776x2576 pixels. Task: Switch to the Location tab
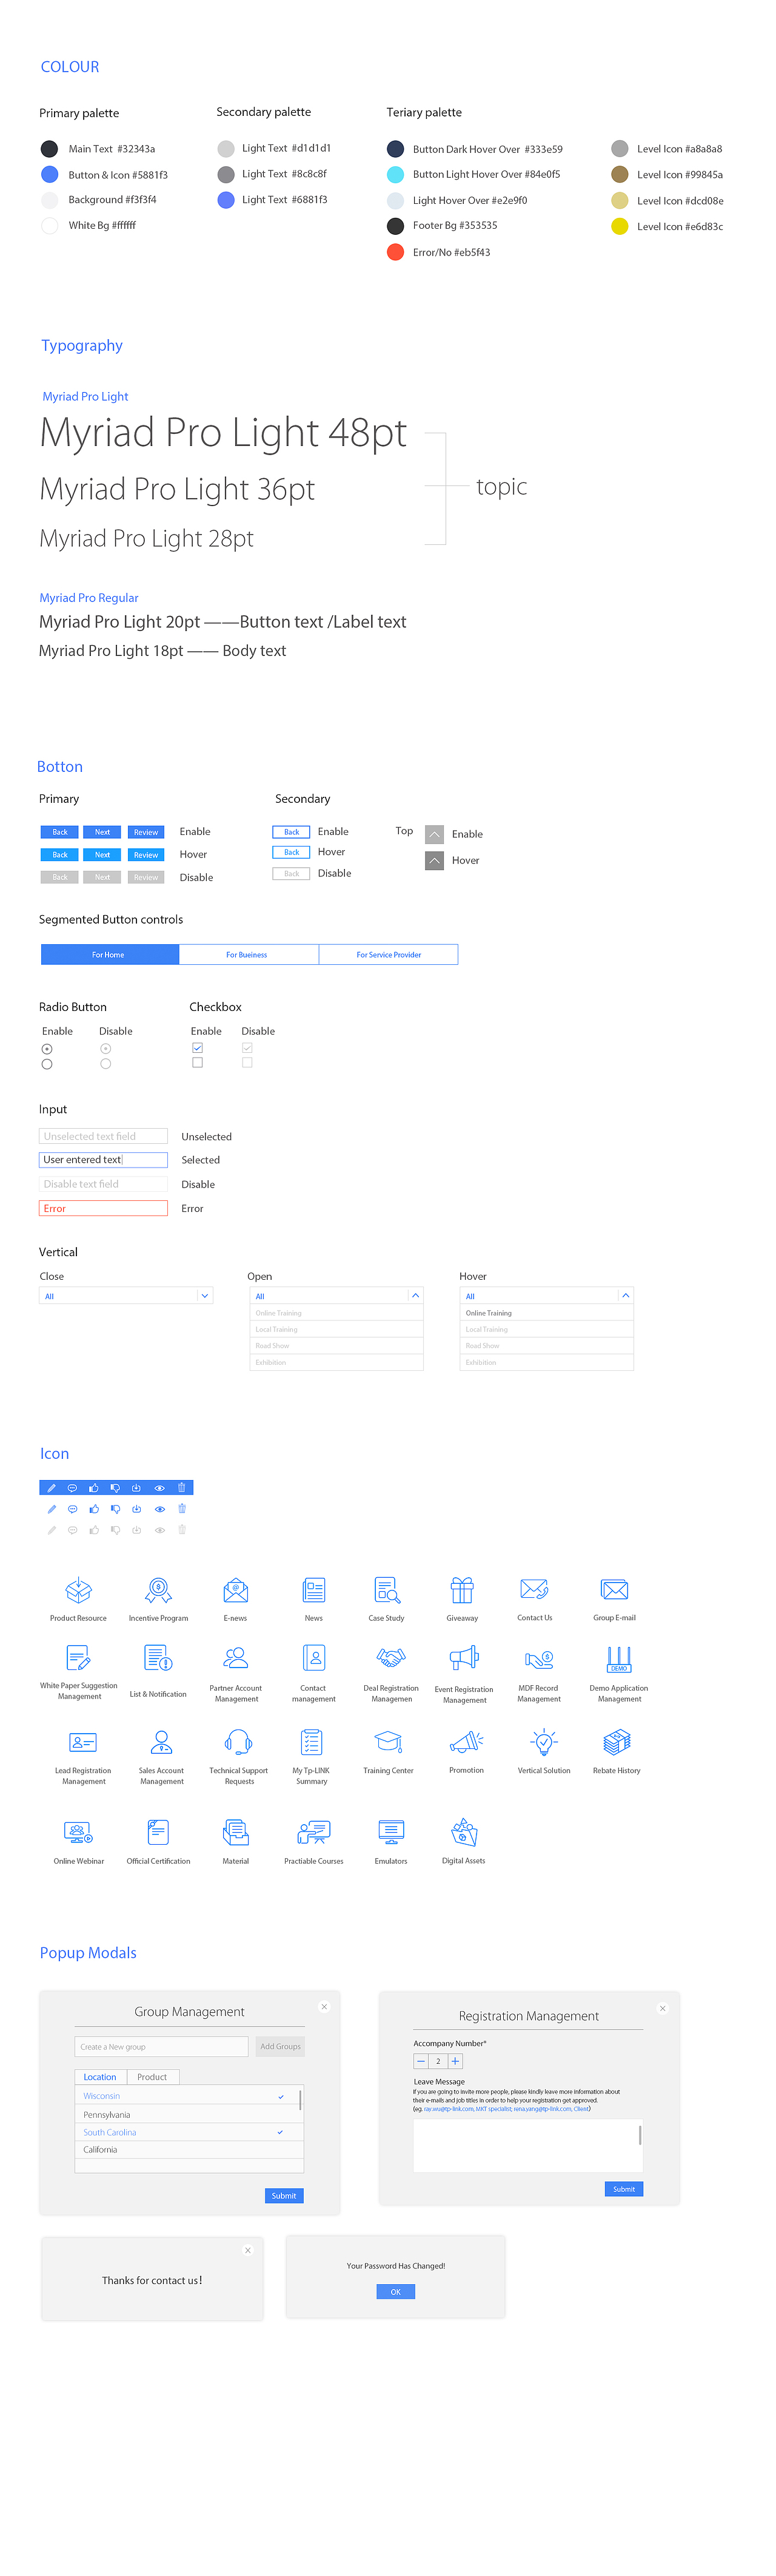click(x=100, y=2077)
